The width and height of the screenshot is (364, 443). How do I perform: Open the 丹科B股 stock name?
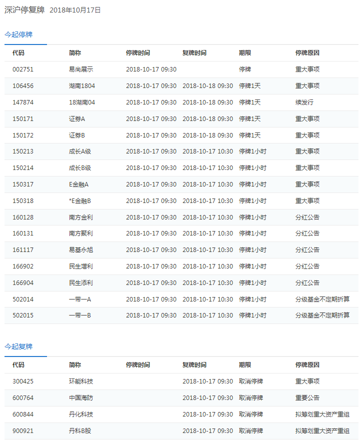[x=81, y=431]
